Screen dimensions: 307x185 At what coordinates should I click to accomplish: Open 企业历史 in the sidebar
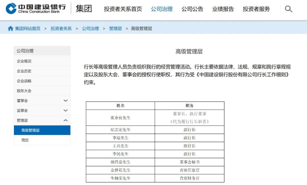point(42,71)
